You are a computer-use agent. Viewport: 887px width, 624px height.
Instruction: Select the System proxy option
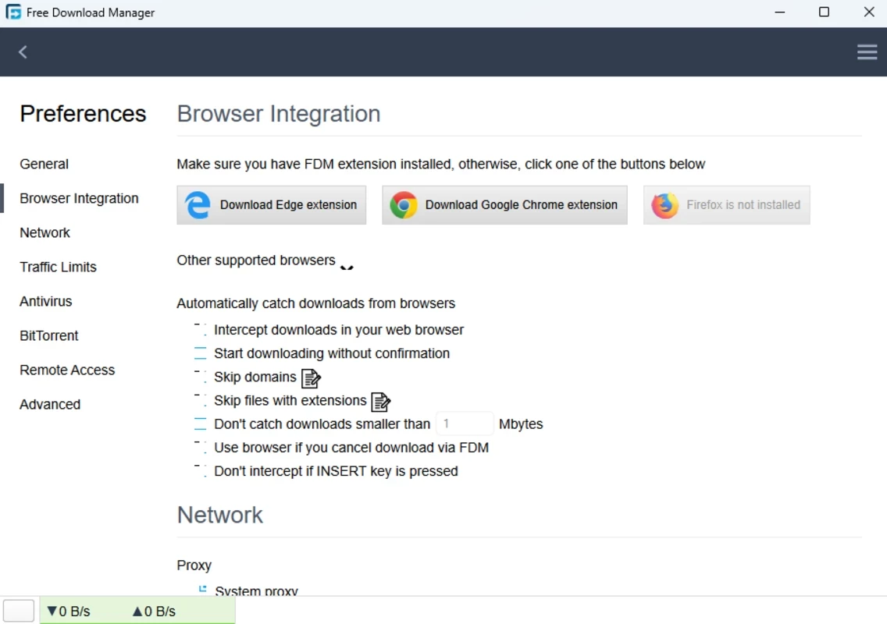(x=202, y=590)
